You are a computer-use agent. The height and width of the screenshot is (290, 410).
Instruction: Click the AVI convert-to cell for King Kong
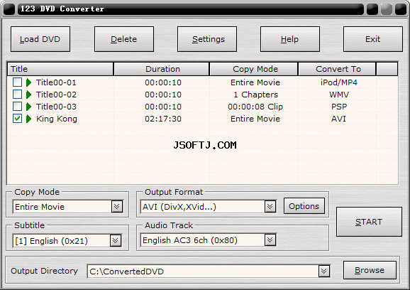[x=338, y=119]
